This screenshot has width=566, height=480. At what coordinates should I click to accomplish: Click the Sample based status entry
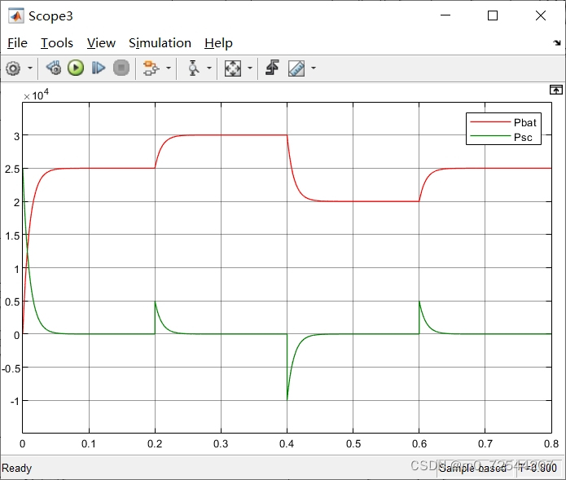472,469
